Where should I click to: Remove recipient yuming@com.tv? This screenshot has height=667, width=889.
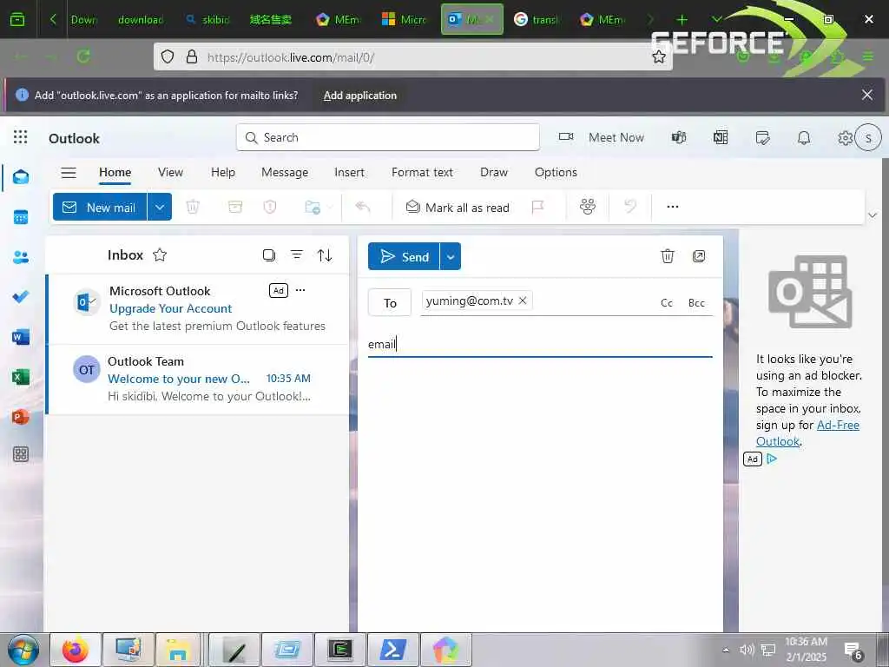(523, 300)
